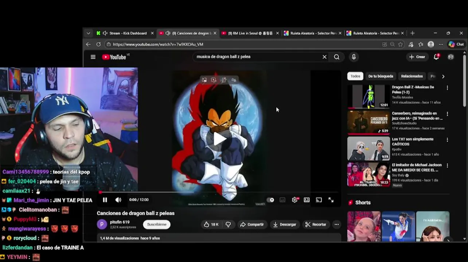Select the De tu búsqueda chip

pos(381,76)
